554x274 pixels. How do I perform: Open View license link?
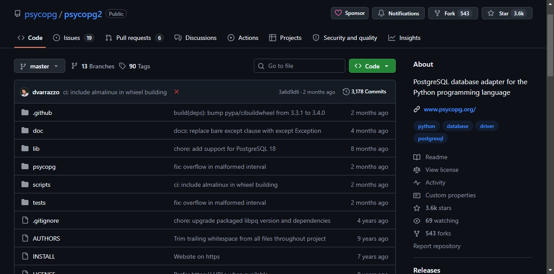[x=436, y=170]
